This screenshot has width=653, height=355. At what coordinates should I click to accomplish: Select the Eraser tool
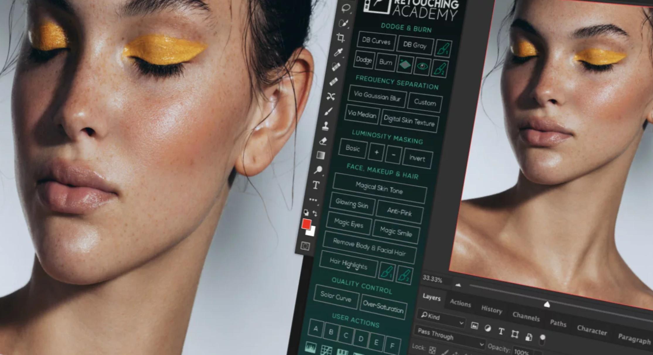coord(323,141)
